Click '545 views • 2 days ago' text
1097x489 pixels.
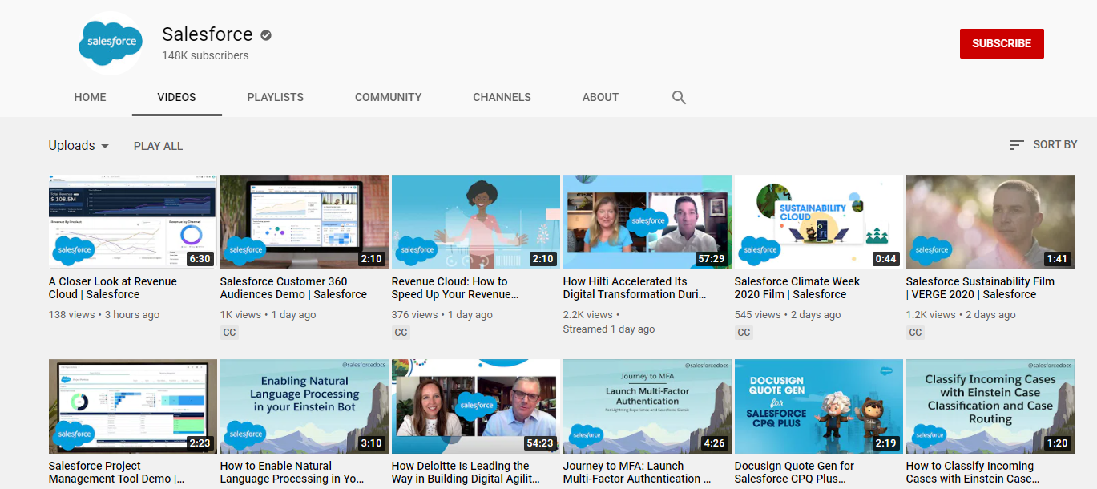788,315
